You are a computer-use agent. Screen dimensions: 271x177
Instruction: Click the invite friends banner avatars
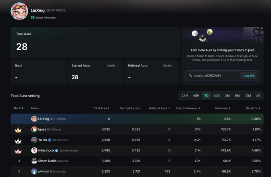point(202,35)
